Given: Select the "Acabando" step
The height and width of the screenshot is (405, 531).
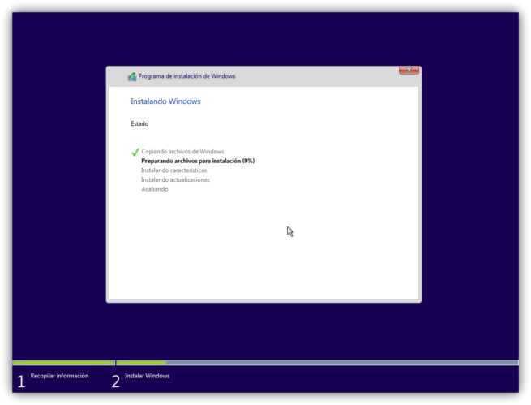Looking at the screenshot, I should 155,189.
